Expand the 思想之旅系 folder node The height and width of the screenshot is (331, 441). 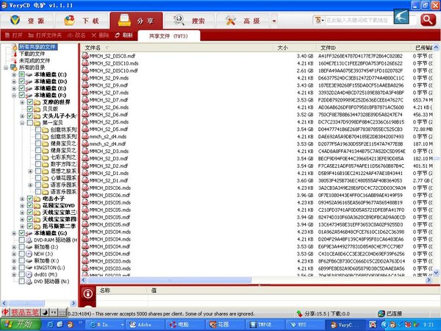30,171
